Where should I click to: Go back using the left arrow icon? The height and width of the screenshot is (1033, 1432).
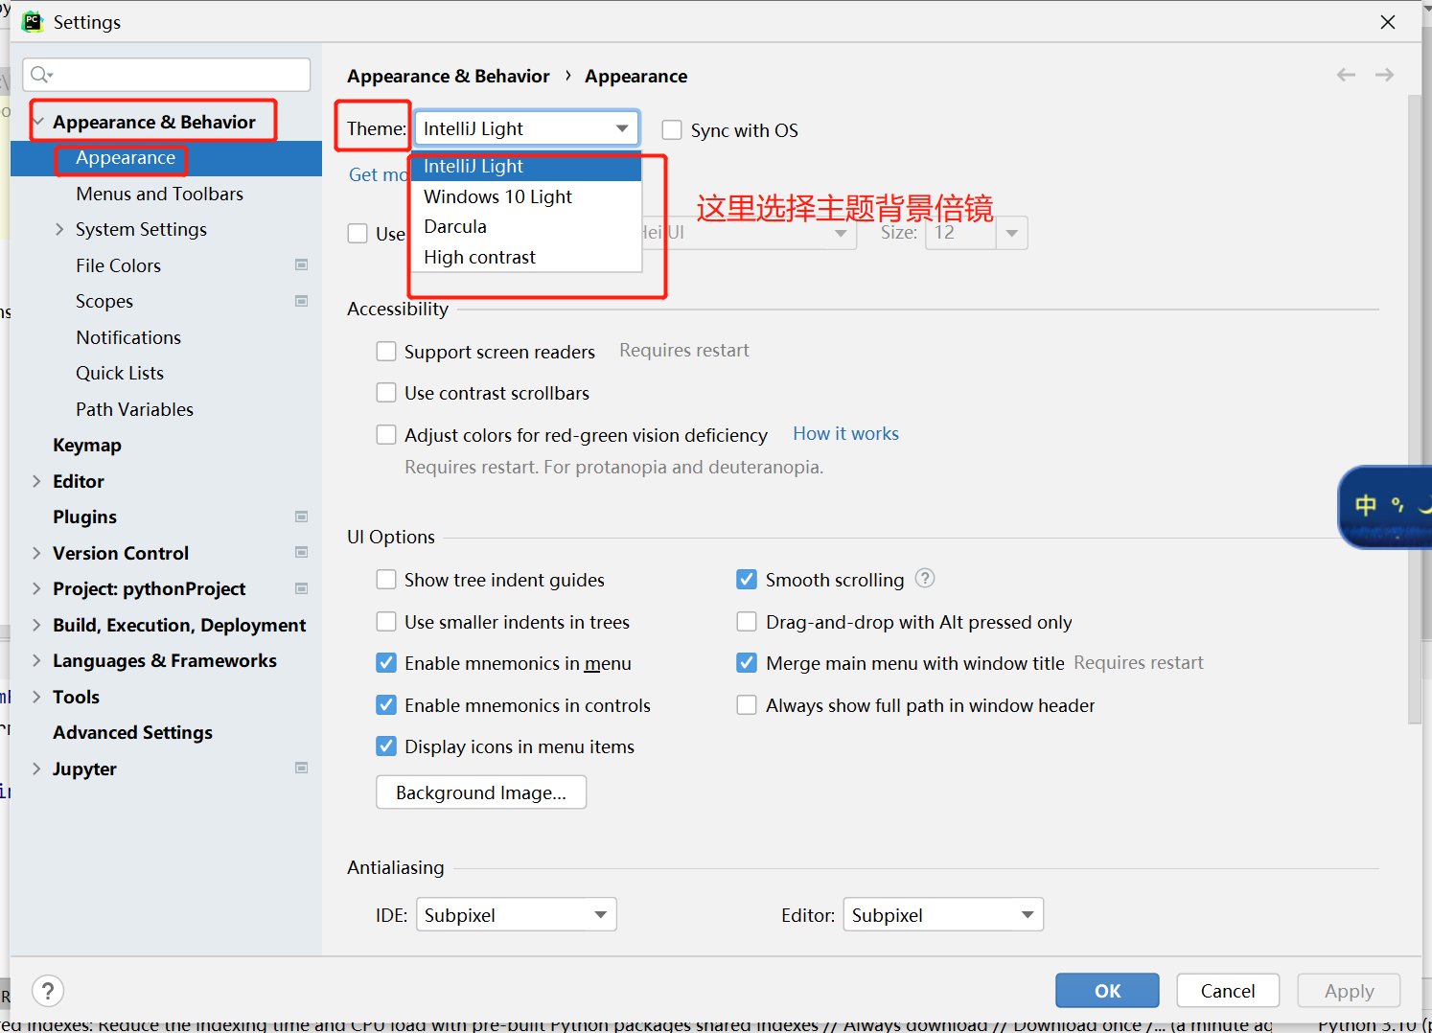[x=1346, y=75]
